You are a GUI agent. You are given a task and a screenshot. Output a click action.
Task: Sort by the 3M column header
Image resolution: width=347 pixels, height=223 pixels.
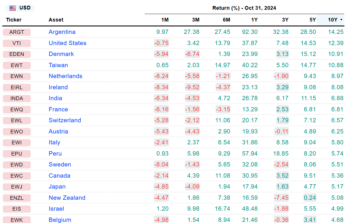point(196,20)
